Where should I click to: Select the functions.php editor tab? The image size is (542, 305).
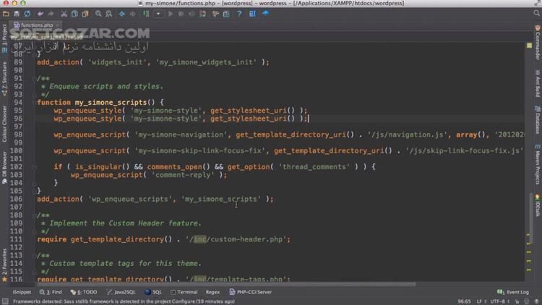[x=36, y=25]
